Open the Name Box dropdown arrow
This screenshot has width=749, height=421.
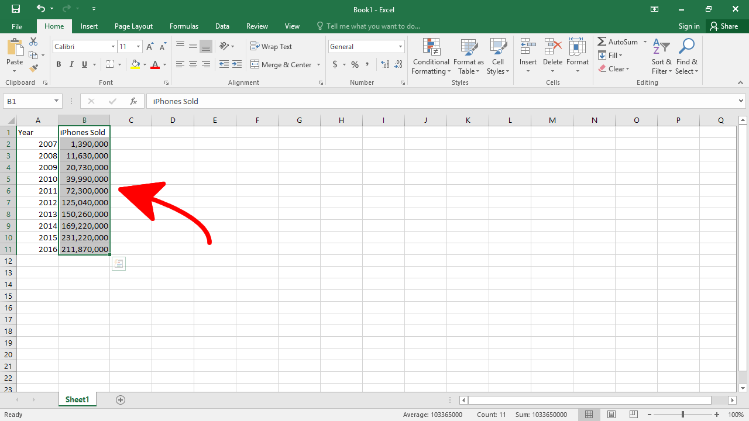[x=57, y=101]
